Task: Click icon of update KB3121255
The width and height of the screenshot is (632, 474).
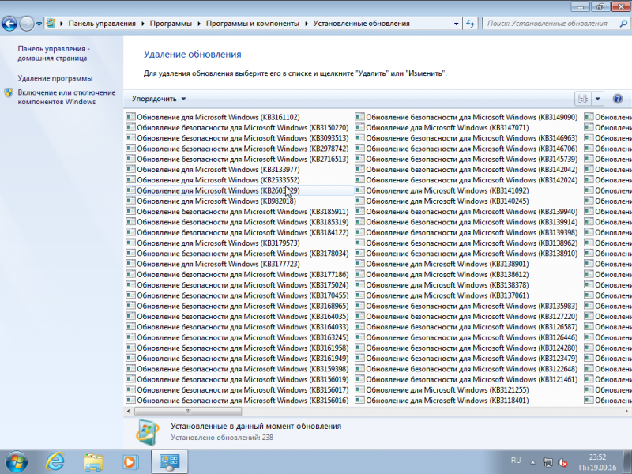Action: [x=359, y=389]
